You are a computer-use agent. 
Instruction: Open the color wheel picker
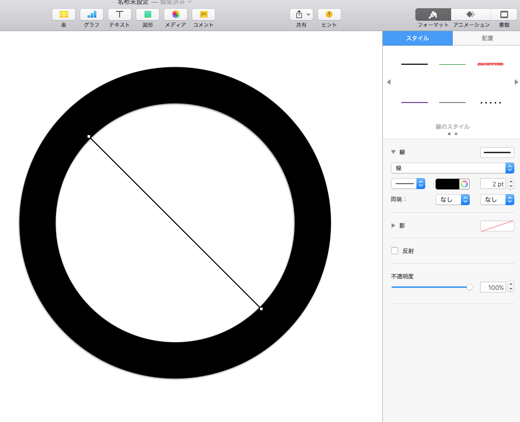pos(464,184)
